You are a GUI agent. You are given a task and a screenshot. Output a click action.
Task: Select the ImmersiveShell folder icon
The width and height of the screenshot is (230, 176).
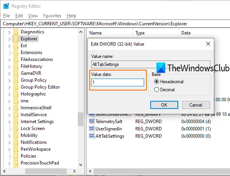16,108
